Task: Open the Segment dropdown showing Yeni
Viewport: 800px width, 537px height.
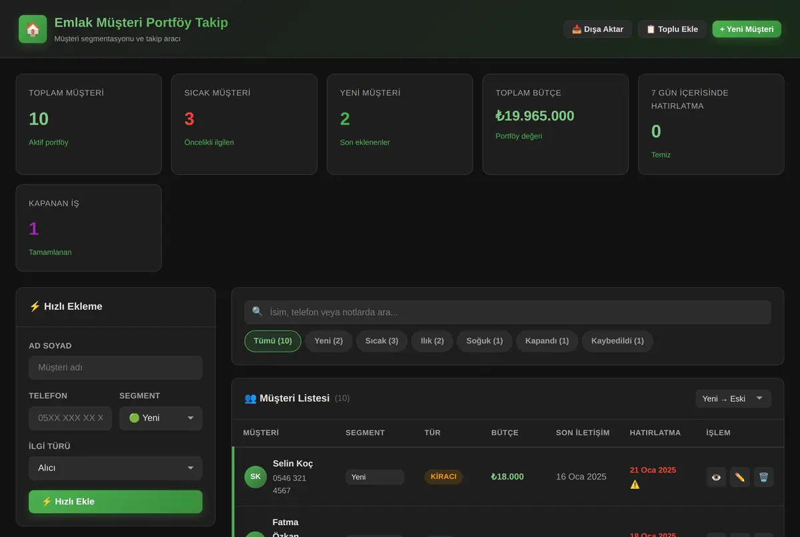Action: [x=161, y=418]
